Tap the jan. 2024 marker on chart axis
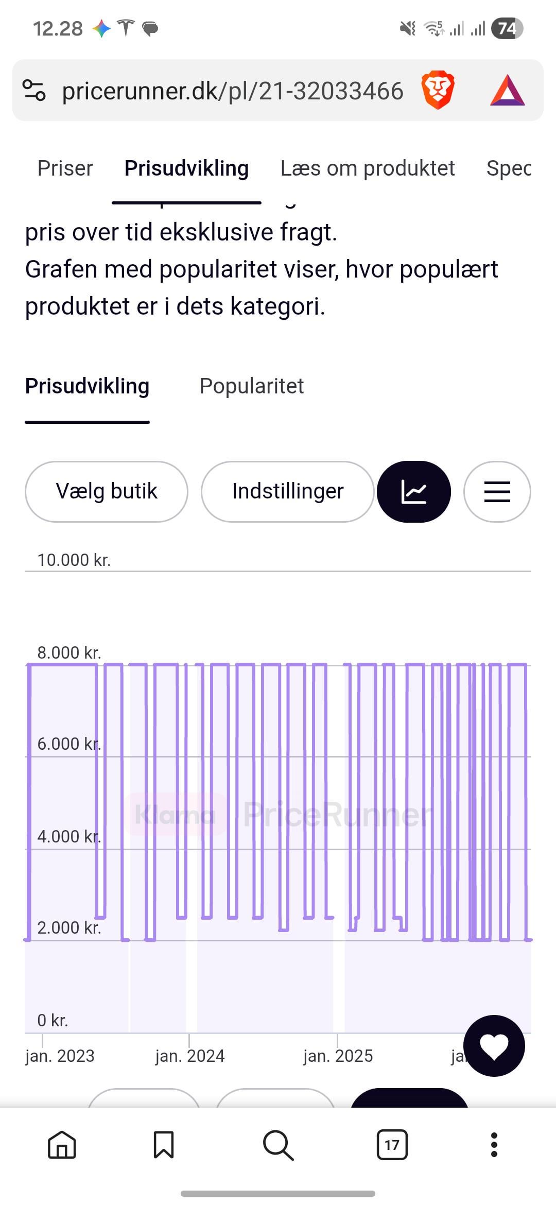556x1205 pixels. [x=190, y=1056]
